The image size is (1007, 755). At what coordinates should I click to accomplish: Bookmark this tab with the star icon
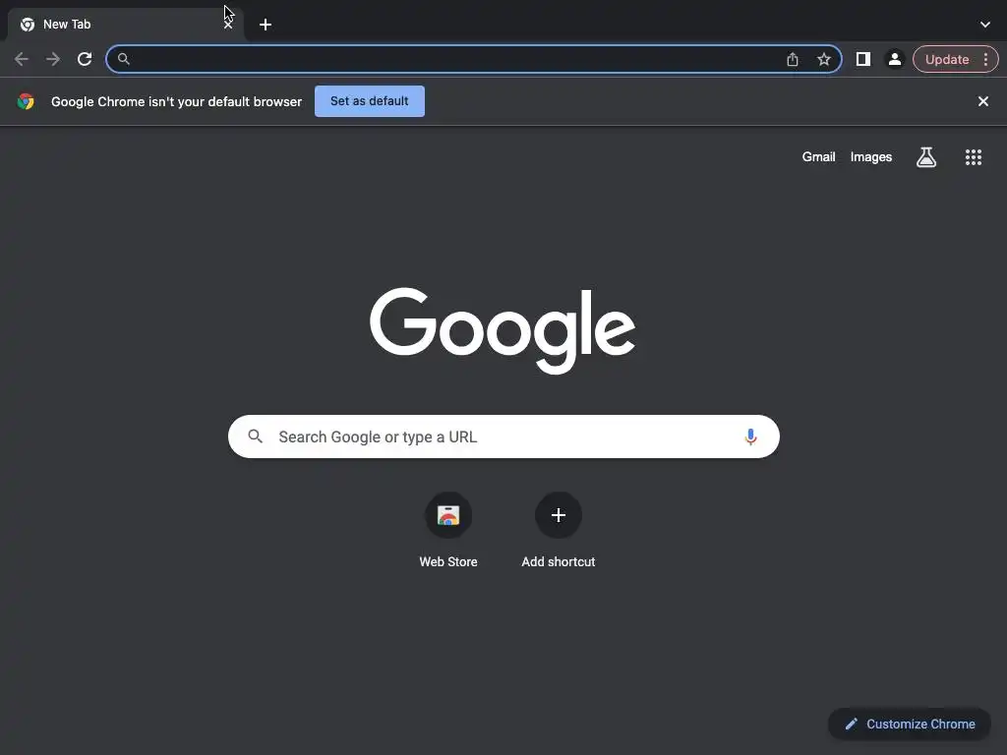click(824, 59)
